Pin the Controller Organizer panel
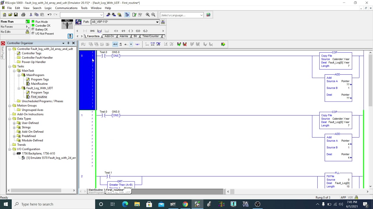Screen dimensions: 373x209 [x=68, y=43]
